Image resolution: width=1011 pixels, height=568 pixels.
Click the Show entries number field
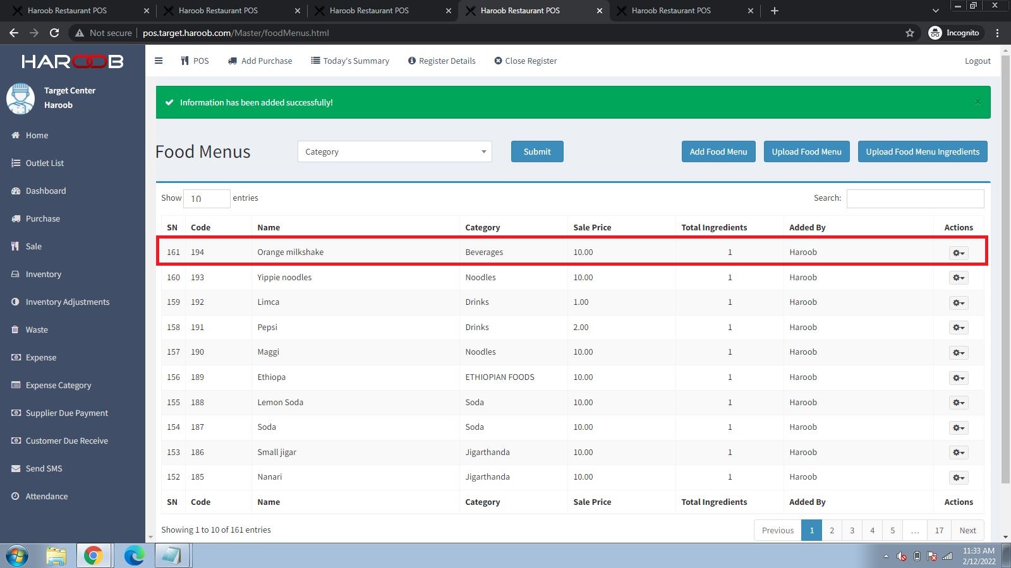pyautogui.click(x=207, y=198)
